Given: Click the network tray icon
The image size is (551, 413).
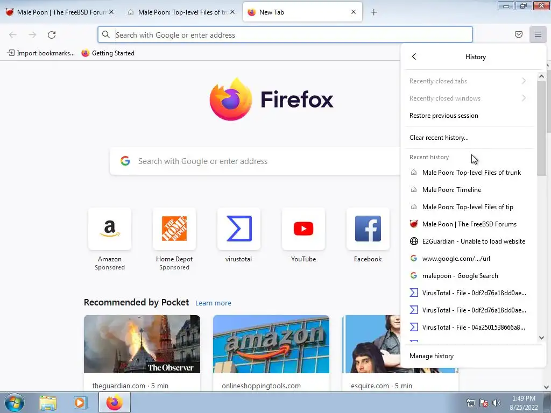Looking at the screenshot, I should (470, 403).
